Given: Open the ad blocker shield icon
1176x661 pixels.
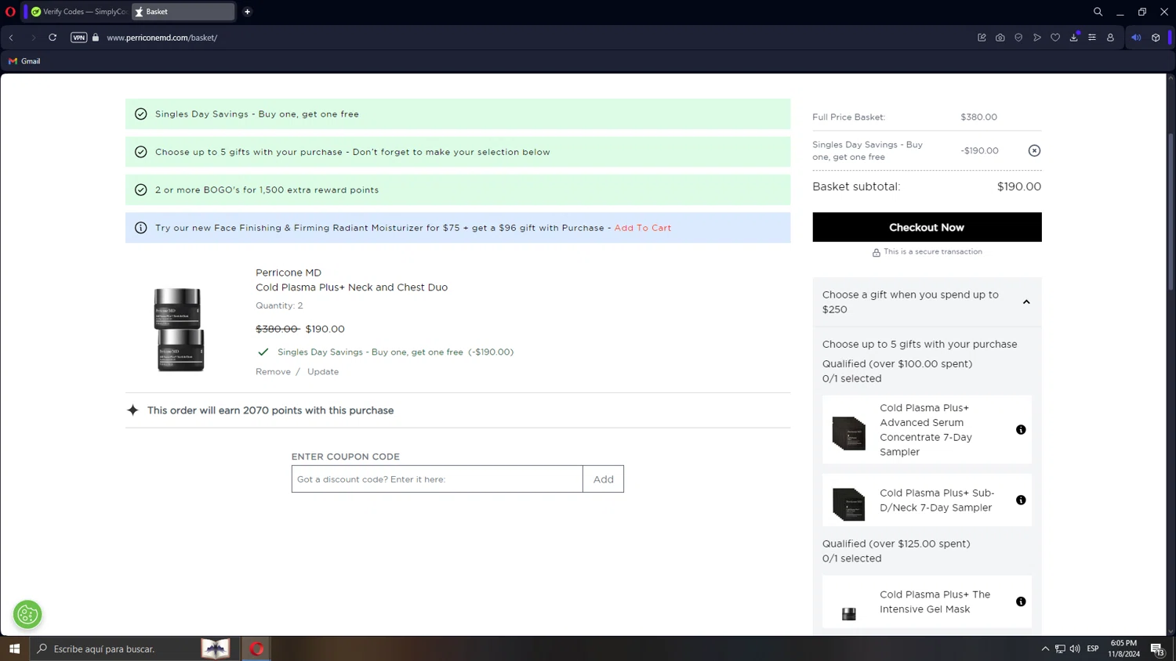Looking at the screenshot, I should [1018, 38].
